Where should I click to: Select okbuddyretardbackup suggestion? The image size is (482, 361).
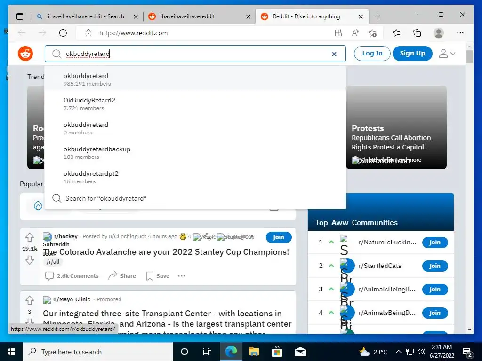(195, 153)
